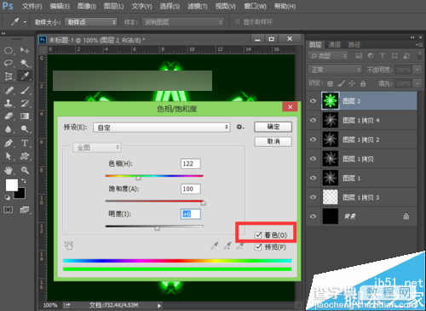Hide layer 图层 1 拷贝
This screenshot has width=426, height=311.
coord(313,159)
